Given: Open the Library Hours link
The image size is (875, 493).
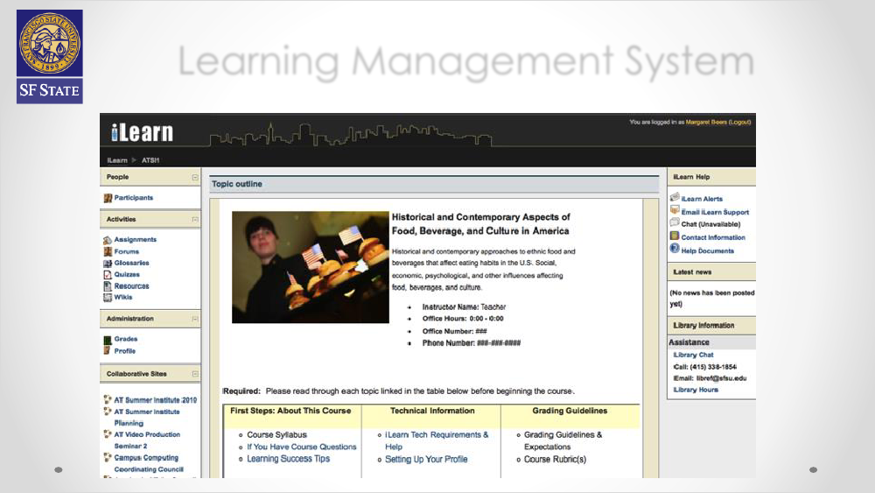Looking at the screenshot, I should (x=696, y=390).
